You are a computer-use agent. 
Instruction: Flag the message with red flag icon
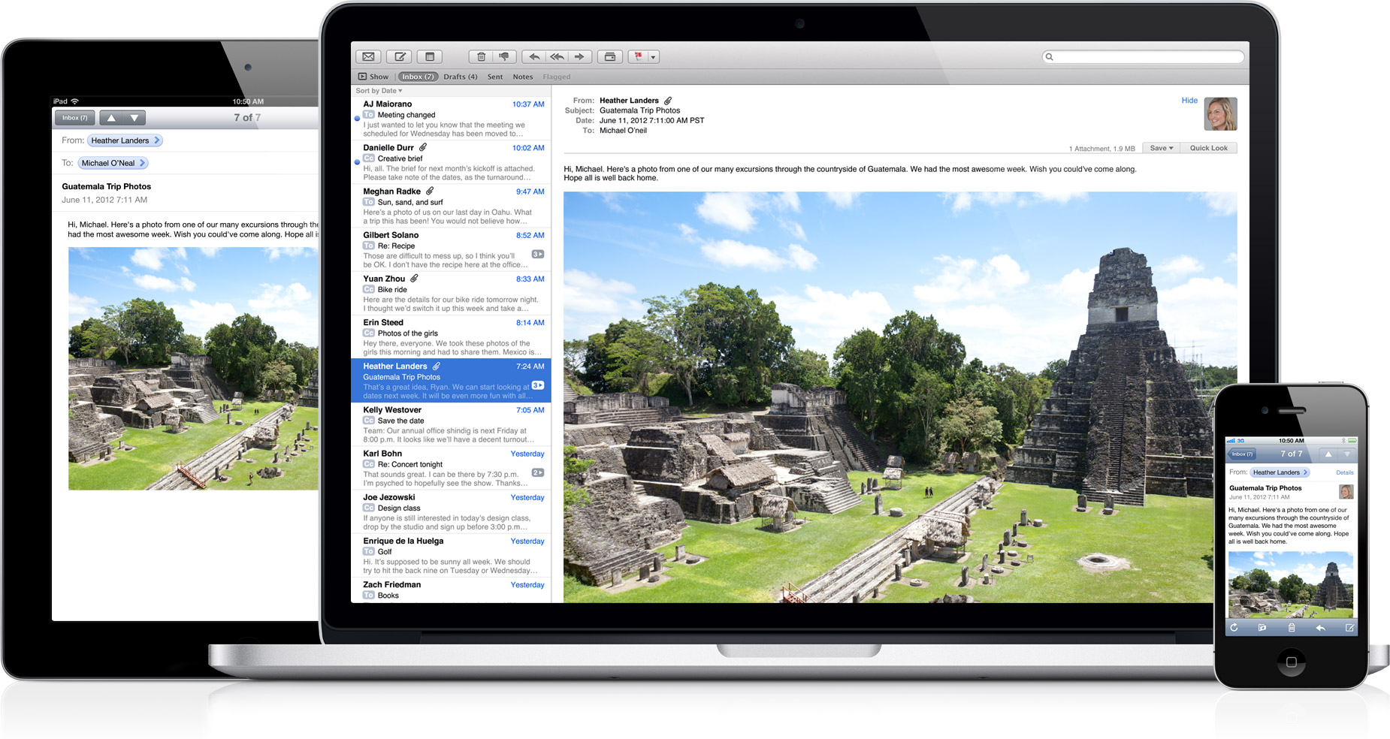tap(638, 57)
